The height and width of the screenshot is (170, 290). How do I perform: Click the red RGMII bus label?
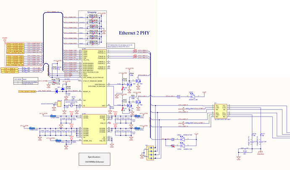[5, 38]
